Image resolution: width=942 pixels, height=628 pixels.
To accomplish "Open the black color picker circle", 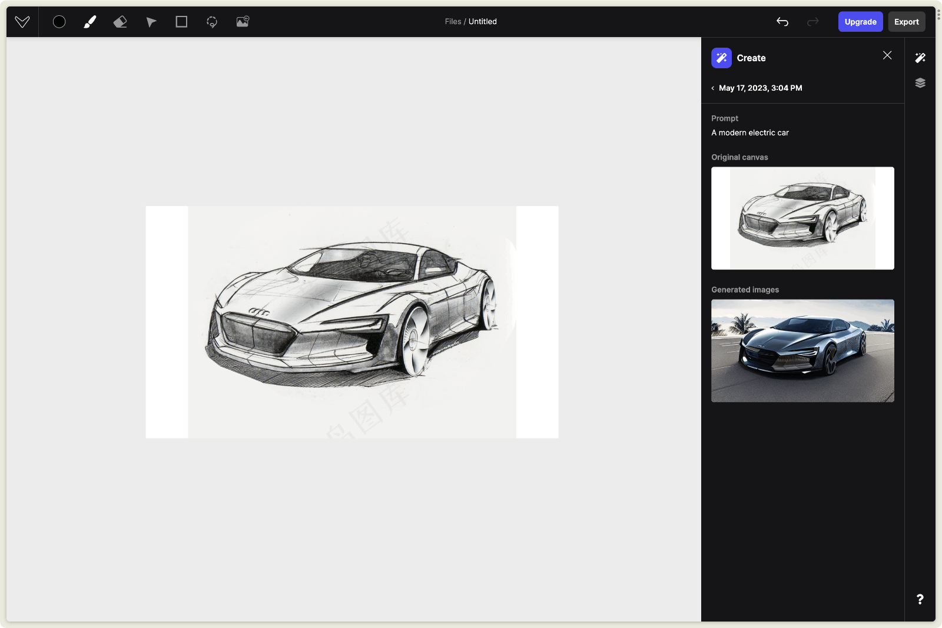I will (x=59, y=22).
